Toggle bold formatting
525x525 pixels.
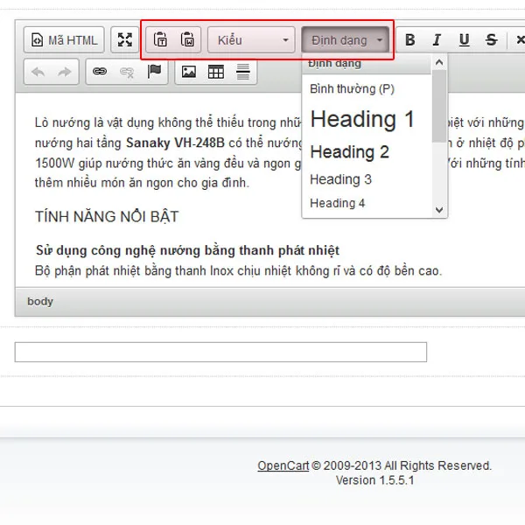click(409, 40)
